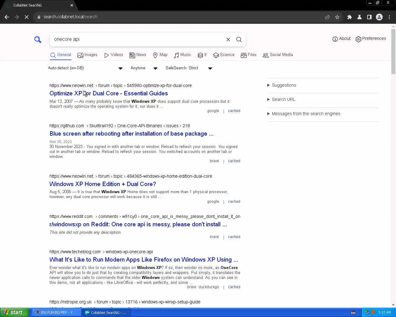Viewport: 396px width, 317px height.
Task: Select the General tab
Action: 61,55
